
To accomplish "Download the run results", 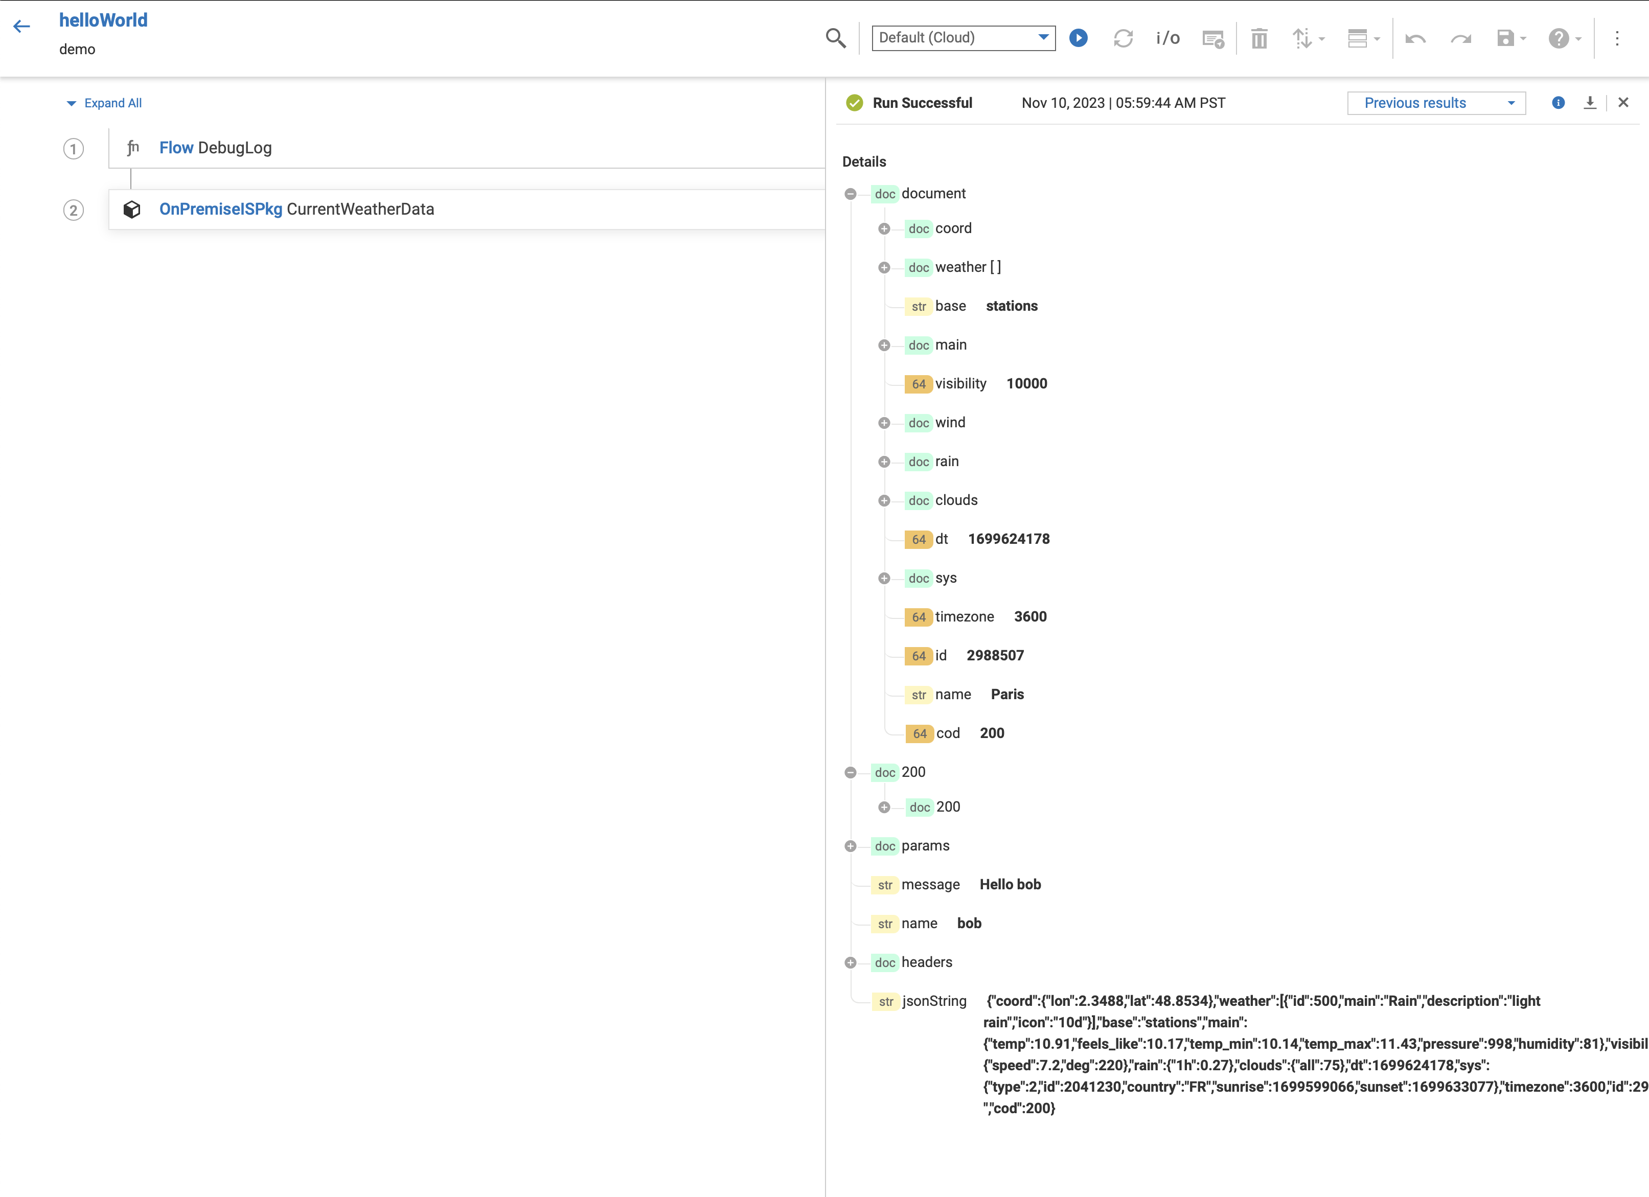I will tap(1590, 102).
